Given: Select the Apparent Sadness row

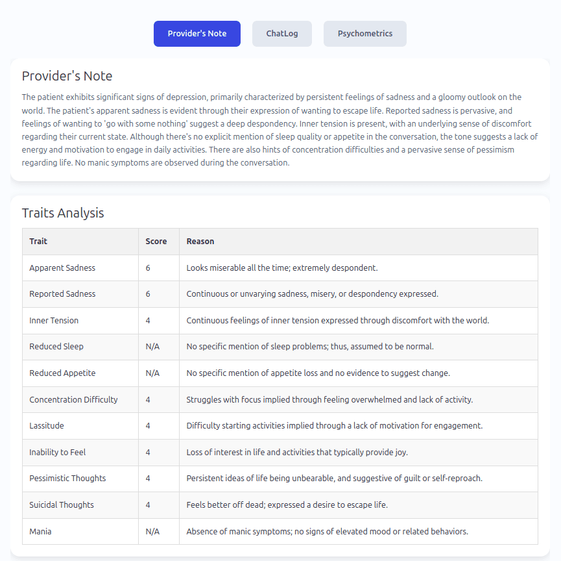Looking at the screenshot, I should 280,268.
